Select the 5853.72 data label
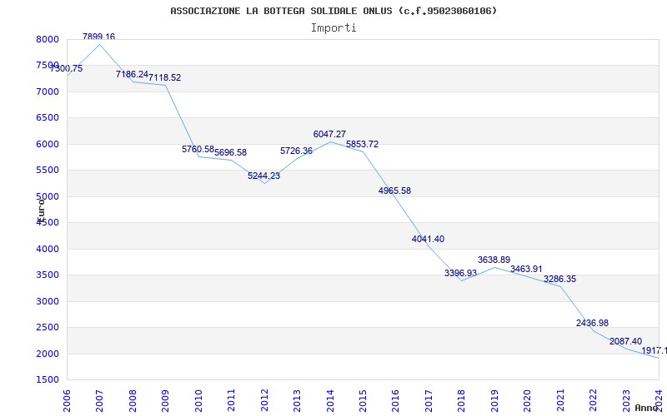The height and width of the screenshot is (416, 667). point(362,144)
